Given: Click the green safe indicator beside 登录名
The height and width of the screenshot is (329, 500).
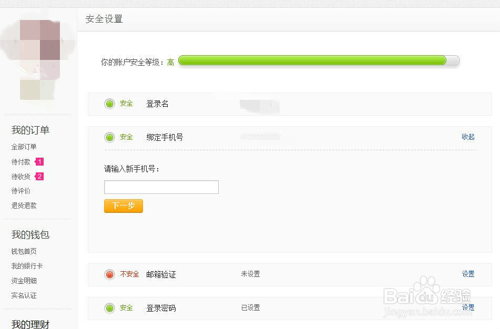Looking at the screenshot, I should pos(109,104).
